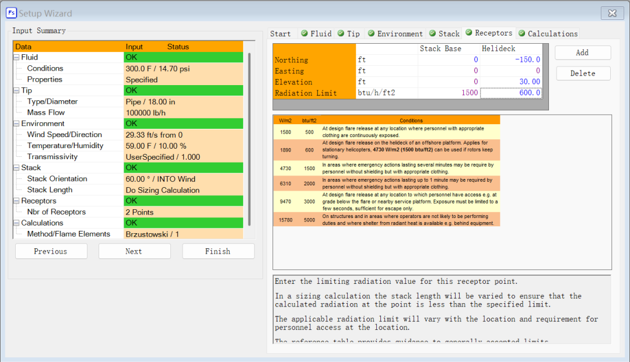Select the Transmissivity tree row
The height and width of the screenshot is (362, 630).
coord(128,157)
